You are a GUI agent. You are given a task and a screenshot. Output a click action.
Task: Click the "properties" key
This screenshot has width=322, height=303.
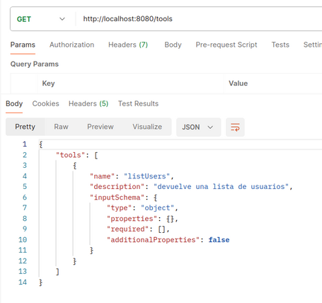132,219
